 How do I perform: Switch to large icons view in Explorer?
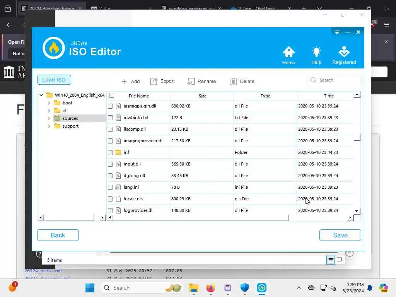point(339,260)
